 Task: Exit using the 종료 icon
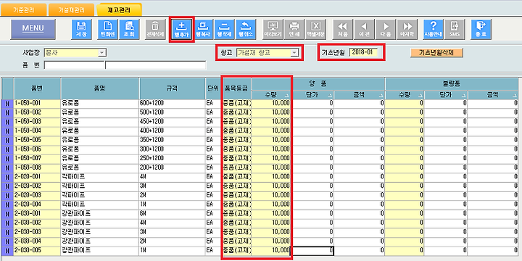coord(481,29)
